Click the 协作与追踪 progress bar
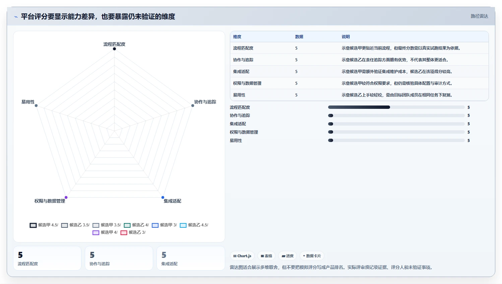 [396, 116]
